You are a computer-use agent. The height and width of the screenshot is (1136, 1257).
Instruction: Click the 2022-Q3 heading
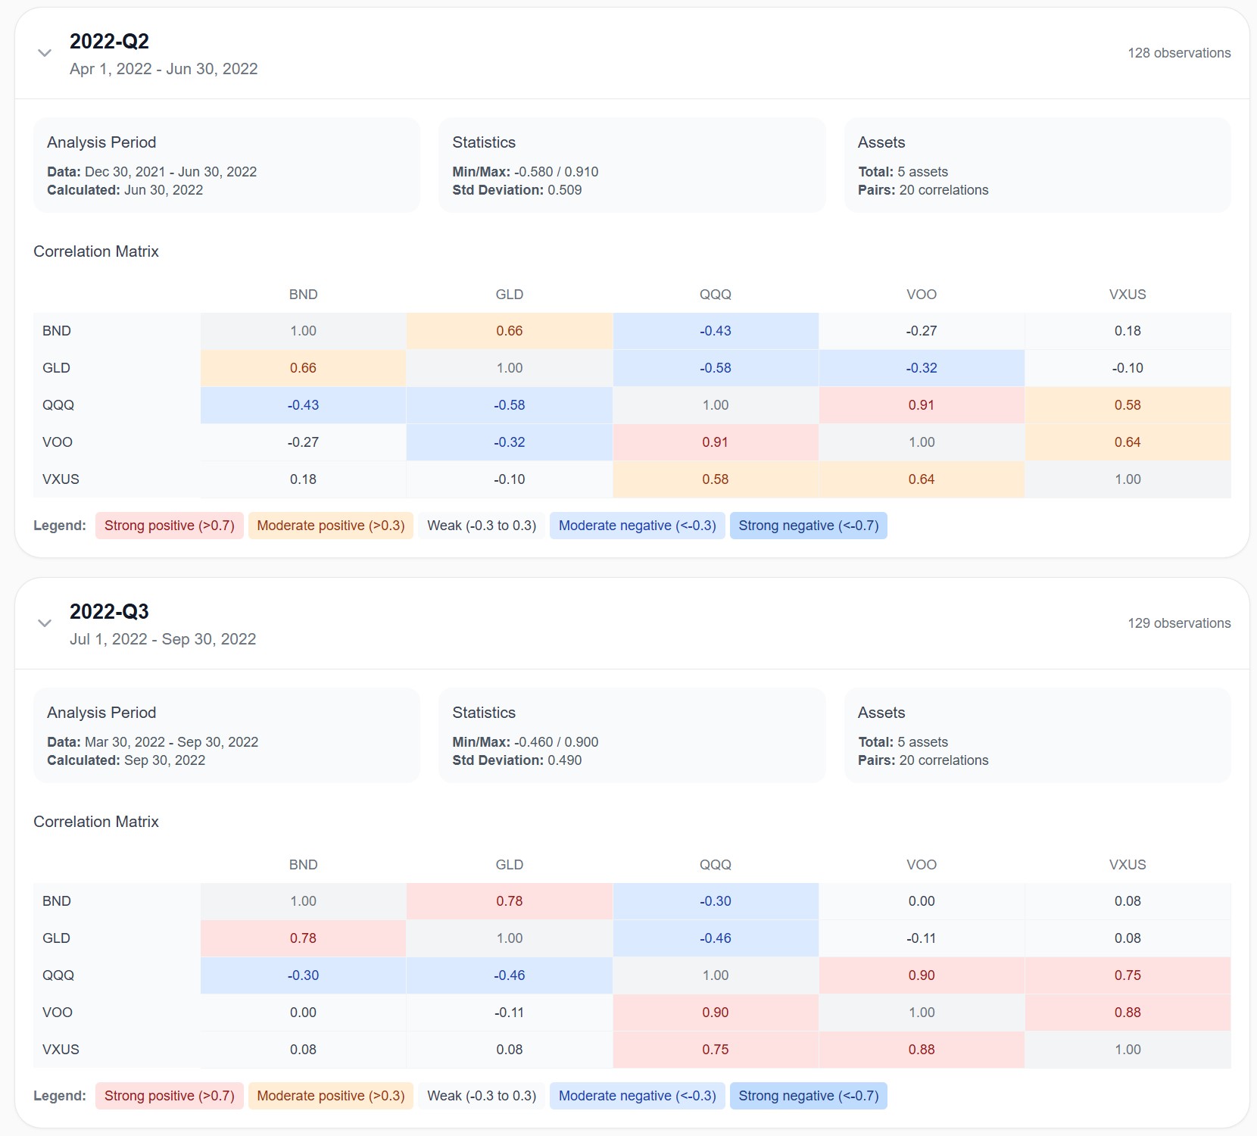pyautogui.click(x=109, y=611)
